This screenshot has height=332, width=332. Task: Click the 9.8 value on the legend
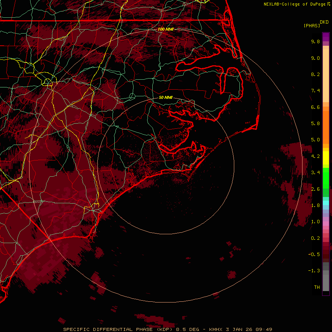pos(315,41)
